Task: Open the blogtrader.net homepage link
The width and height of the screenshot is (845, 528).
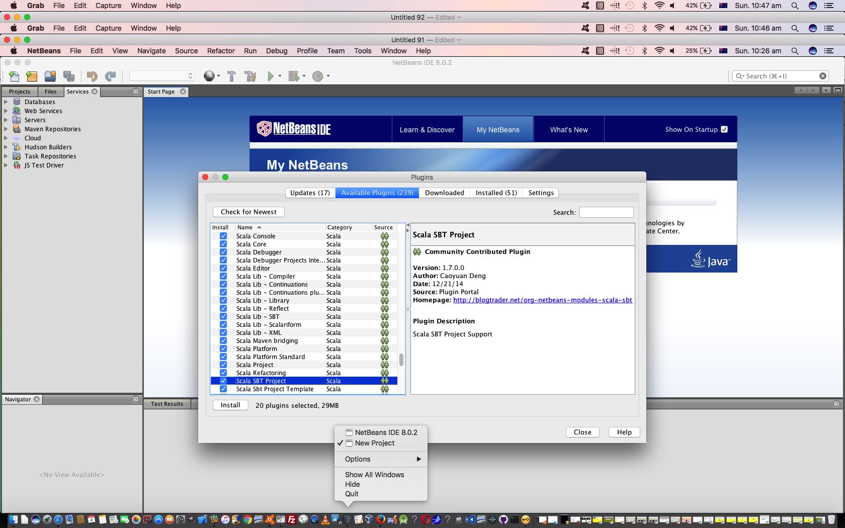Action: click(543, 300)
